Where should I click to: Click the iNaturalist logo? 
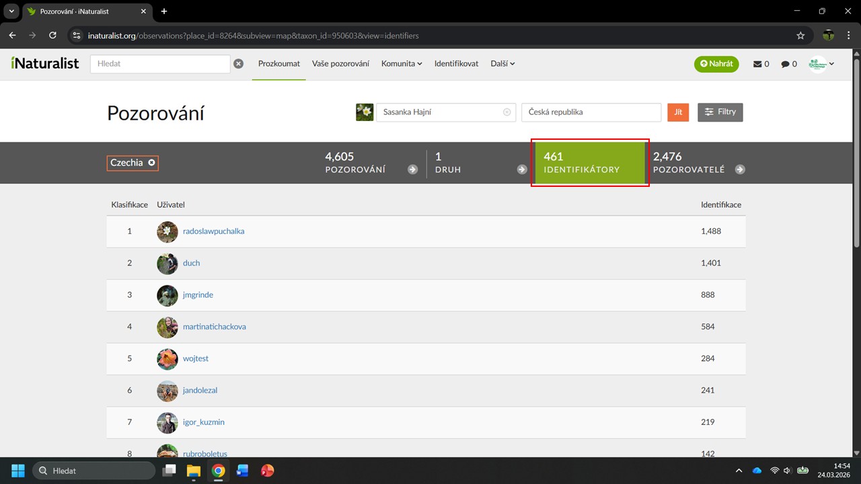tap(45, 63)
